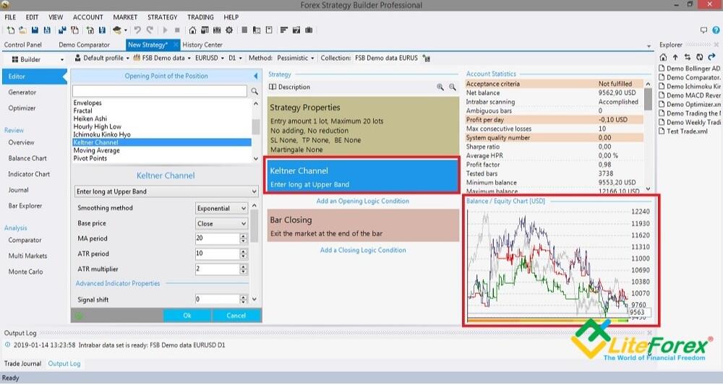Open the Pessimistic method dropdown
The height and width of the screenshot is (385, 723).
(x=295, y=58)
